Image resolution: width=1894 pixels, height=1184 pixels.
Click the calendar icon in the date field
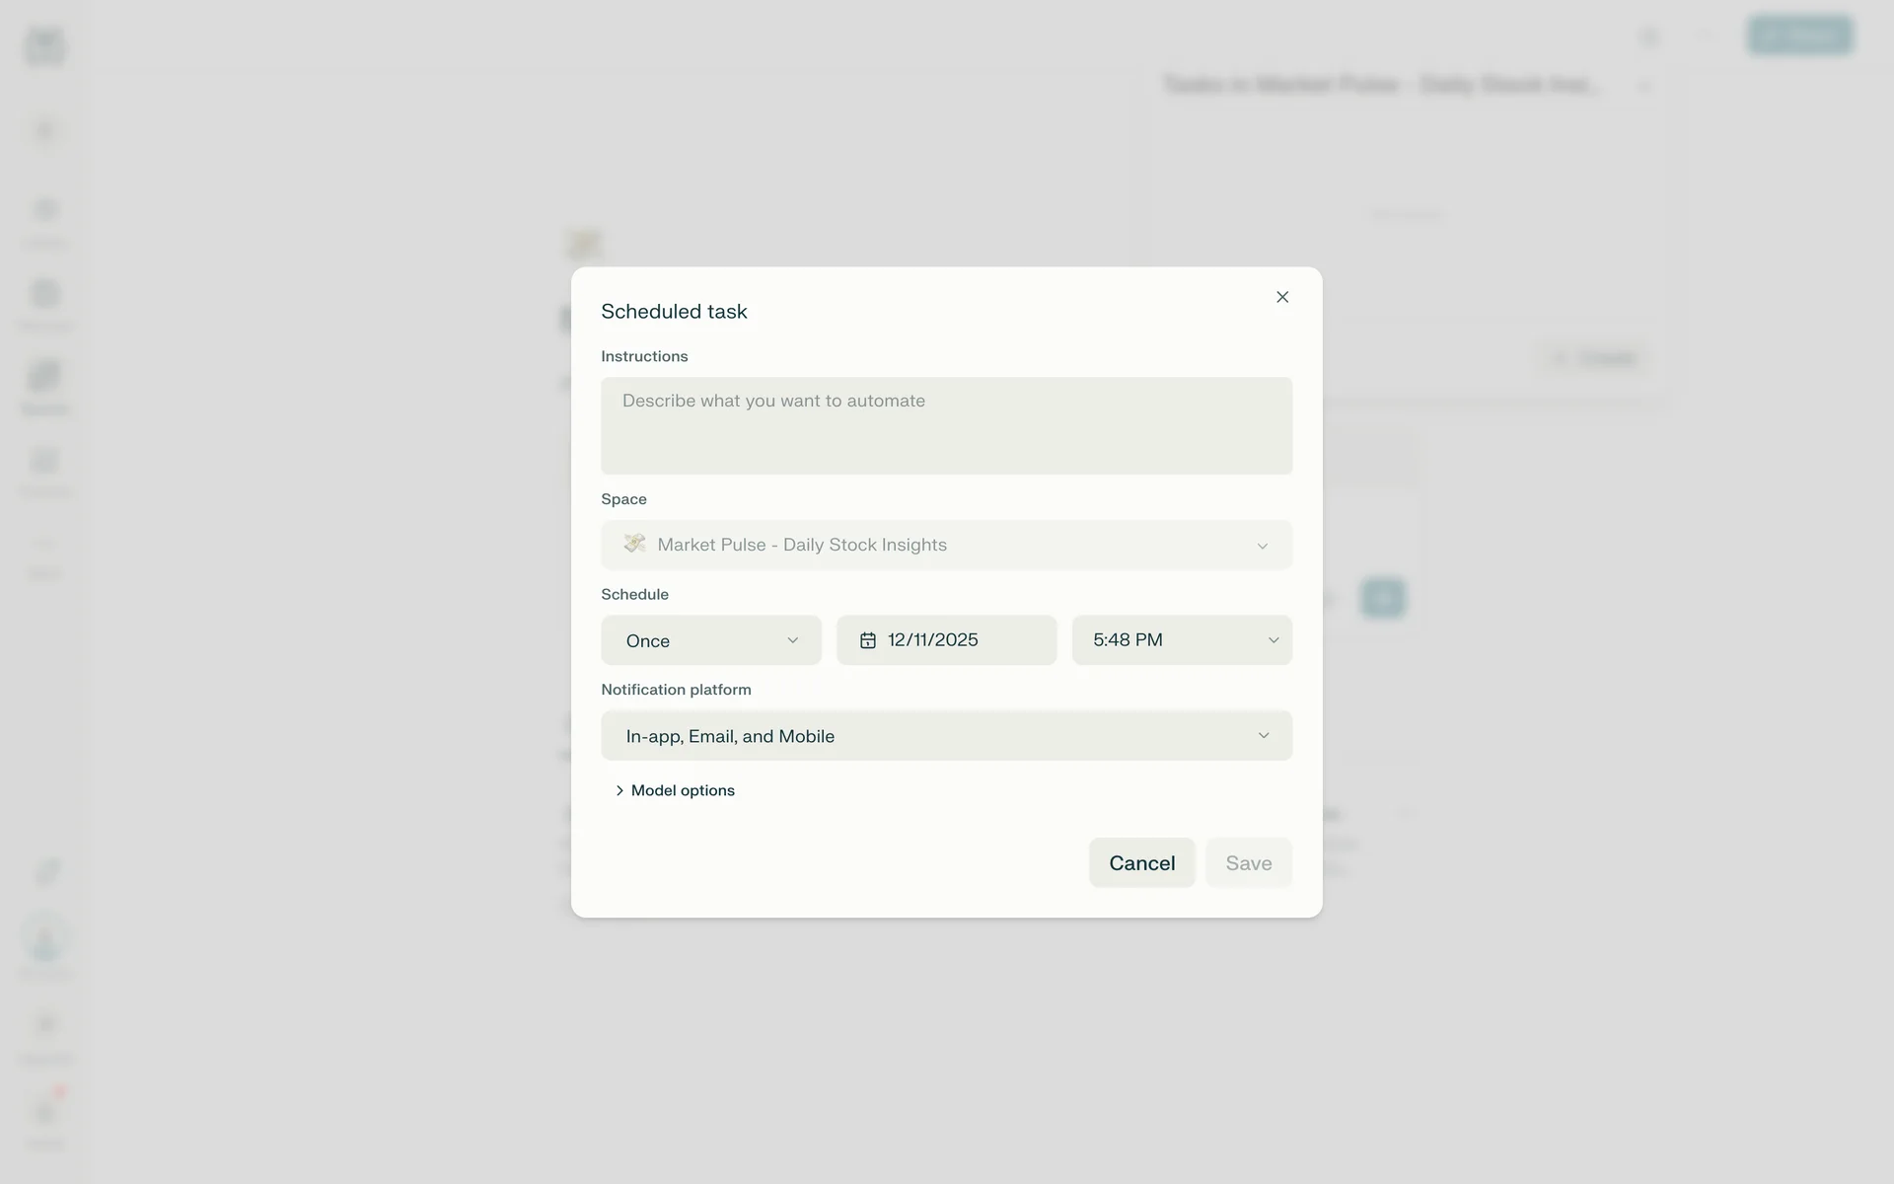pos(867,640)
